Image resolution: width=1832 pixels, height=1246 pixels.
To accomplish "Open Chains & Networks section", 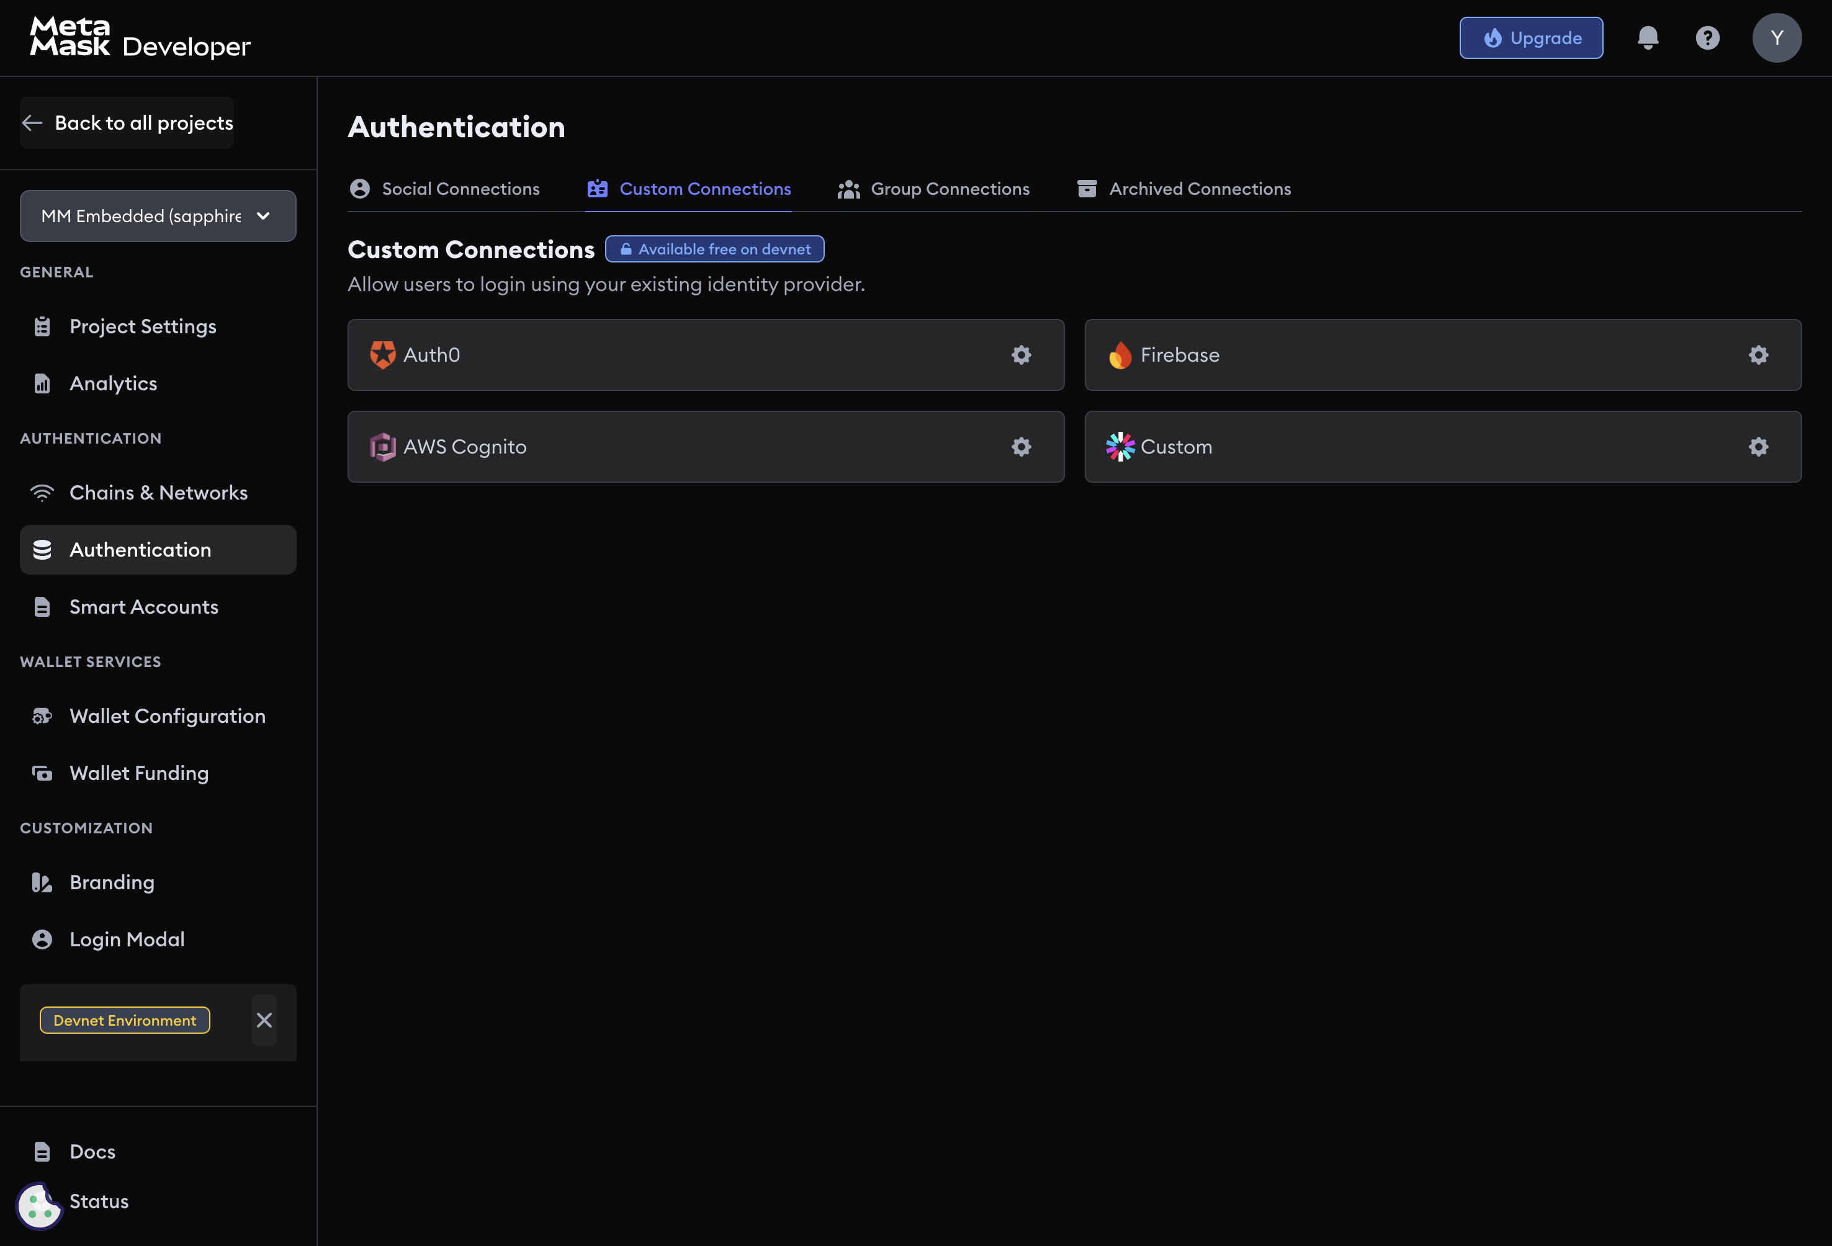I will pos(158,493).
